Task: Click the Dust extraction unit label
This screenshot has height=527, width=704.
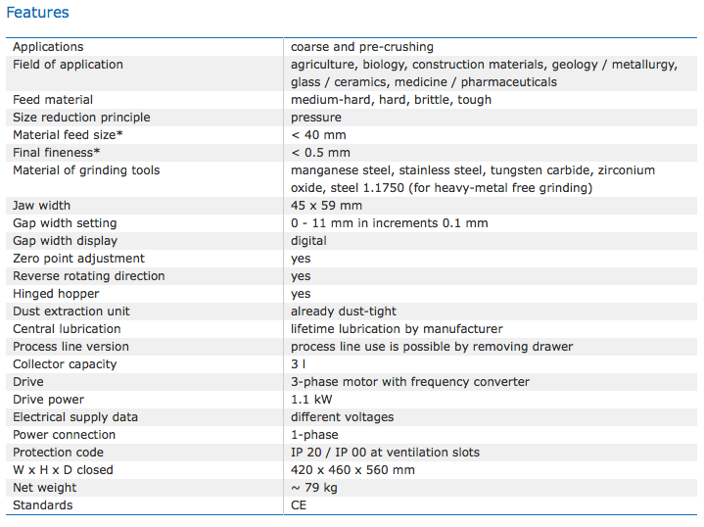Action: [71, 311]
